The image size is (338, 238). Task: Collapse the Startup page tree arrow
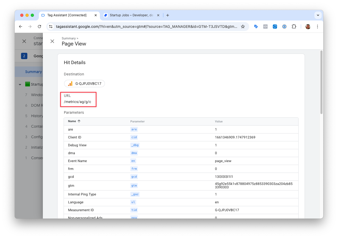[20, 85]
